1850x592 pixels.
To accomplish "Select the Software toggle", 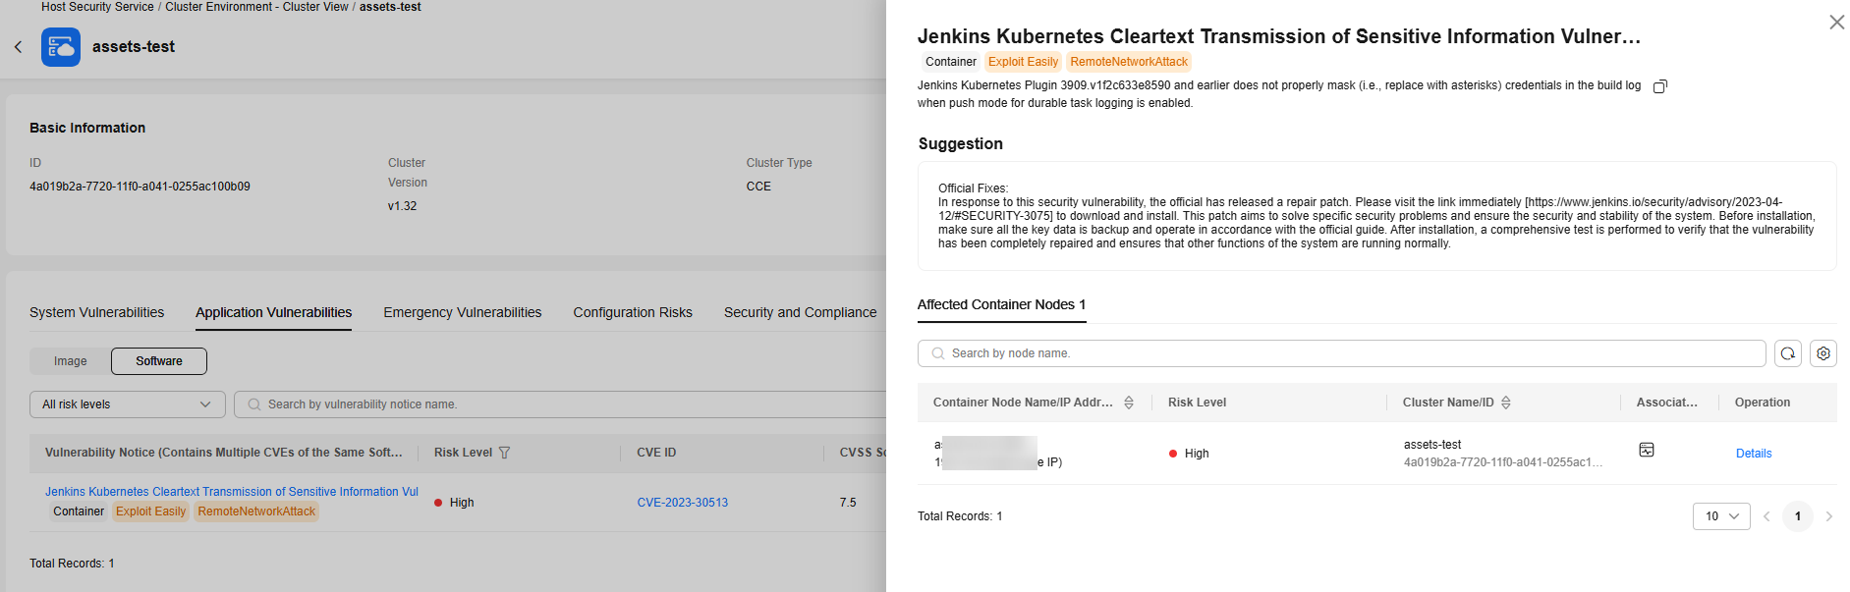I will point(159,361).
